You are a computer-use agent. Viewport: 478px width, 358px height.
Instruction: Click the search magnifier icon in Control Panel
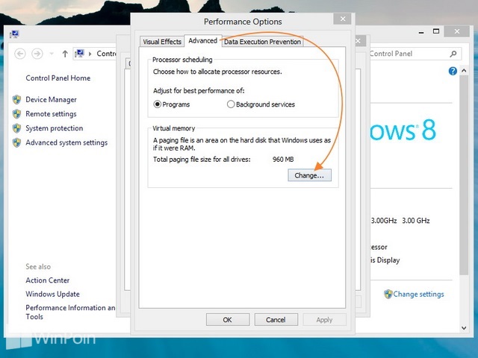pyautogui.click(x=453, y=54)
